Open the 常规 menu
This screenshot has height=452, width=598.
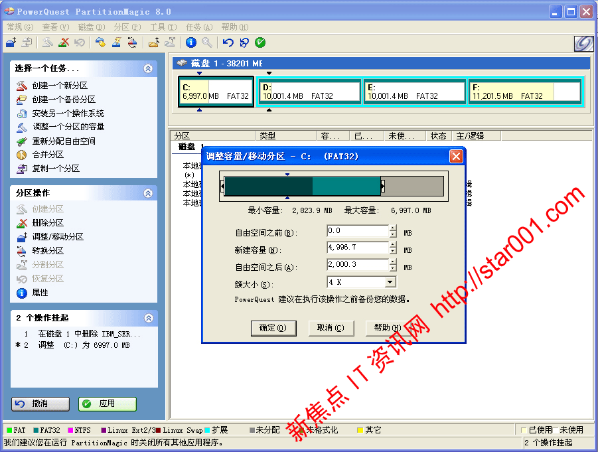(x=20, y=27)
